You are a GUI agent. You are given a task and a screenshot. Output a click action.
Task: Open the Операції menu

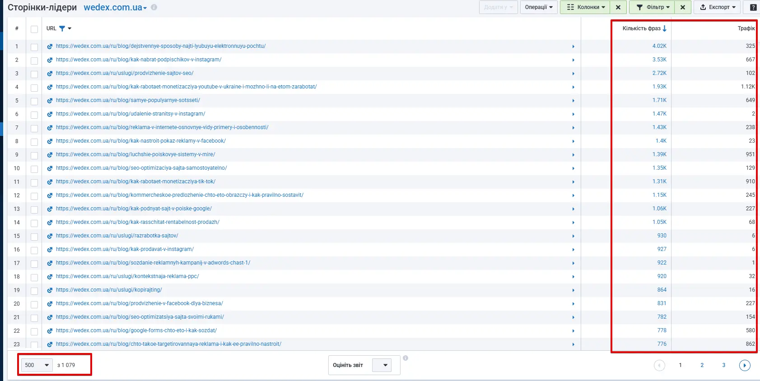coord(538,7)
